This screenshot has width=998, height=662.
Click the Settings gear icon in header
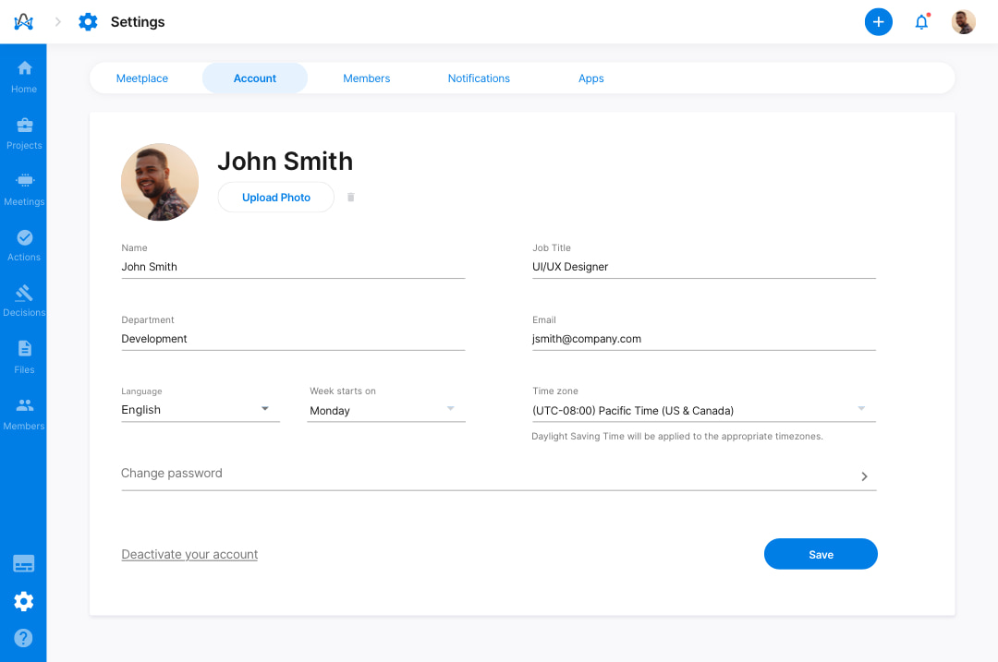(88, 21)
